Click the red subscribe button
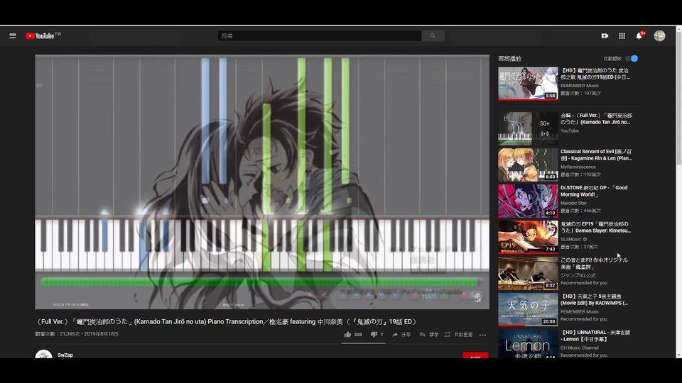This screenshot has width=682, height=383. coord(475,355)
